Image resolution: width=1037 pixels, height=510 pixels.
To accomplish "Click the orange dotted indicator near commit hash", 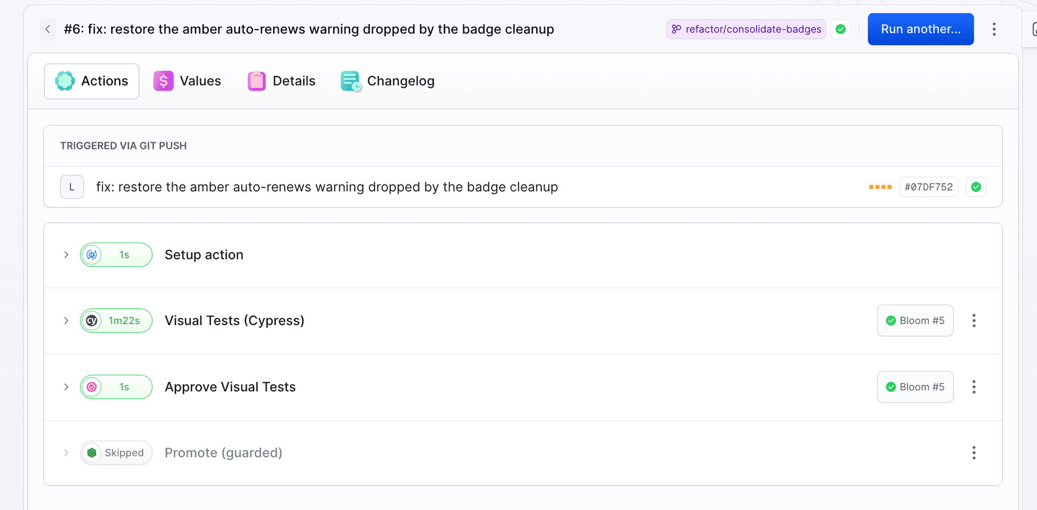I will [880, 187].
